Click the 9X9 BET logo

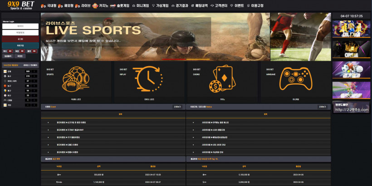pyautogui.click(x=20, y=5)
